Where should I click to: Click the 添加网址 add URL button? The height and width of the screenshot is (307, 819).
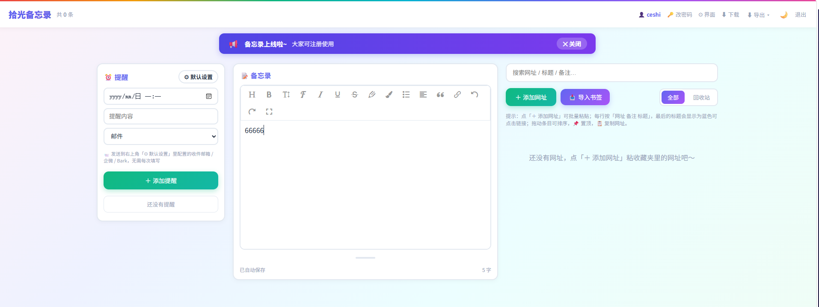point(531,97)
